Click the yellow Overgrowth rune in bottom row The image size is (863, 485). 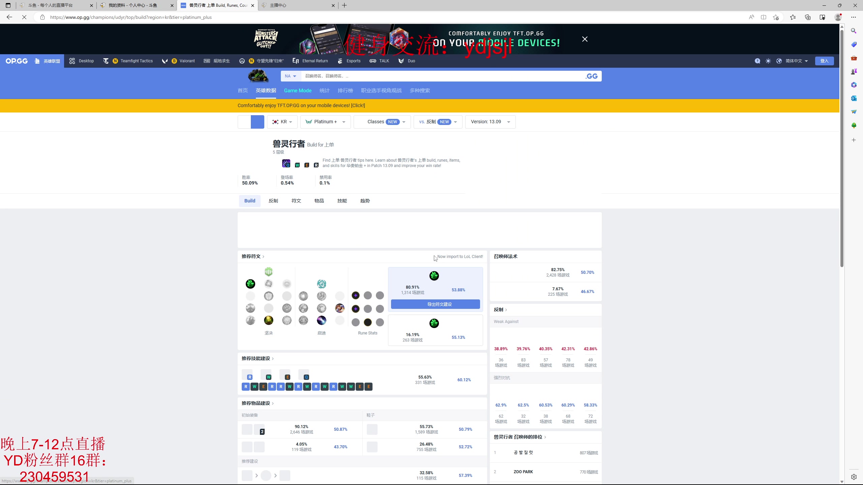269,320
